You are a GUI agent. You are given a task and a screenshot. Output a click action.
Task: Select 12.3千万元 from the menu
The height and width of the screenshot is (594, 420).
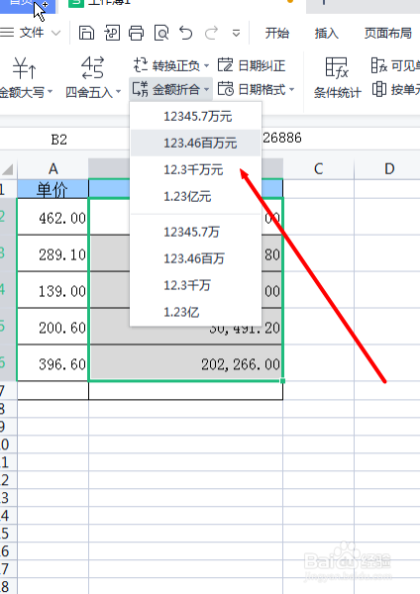(x=195, y=169)
